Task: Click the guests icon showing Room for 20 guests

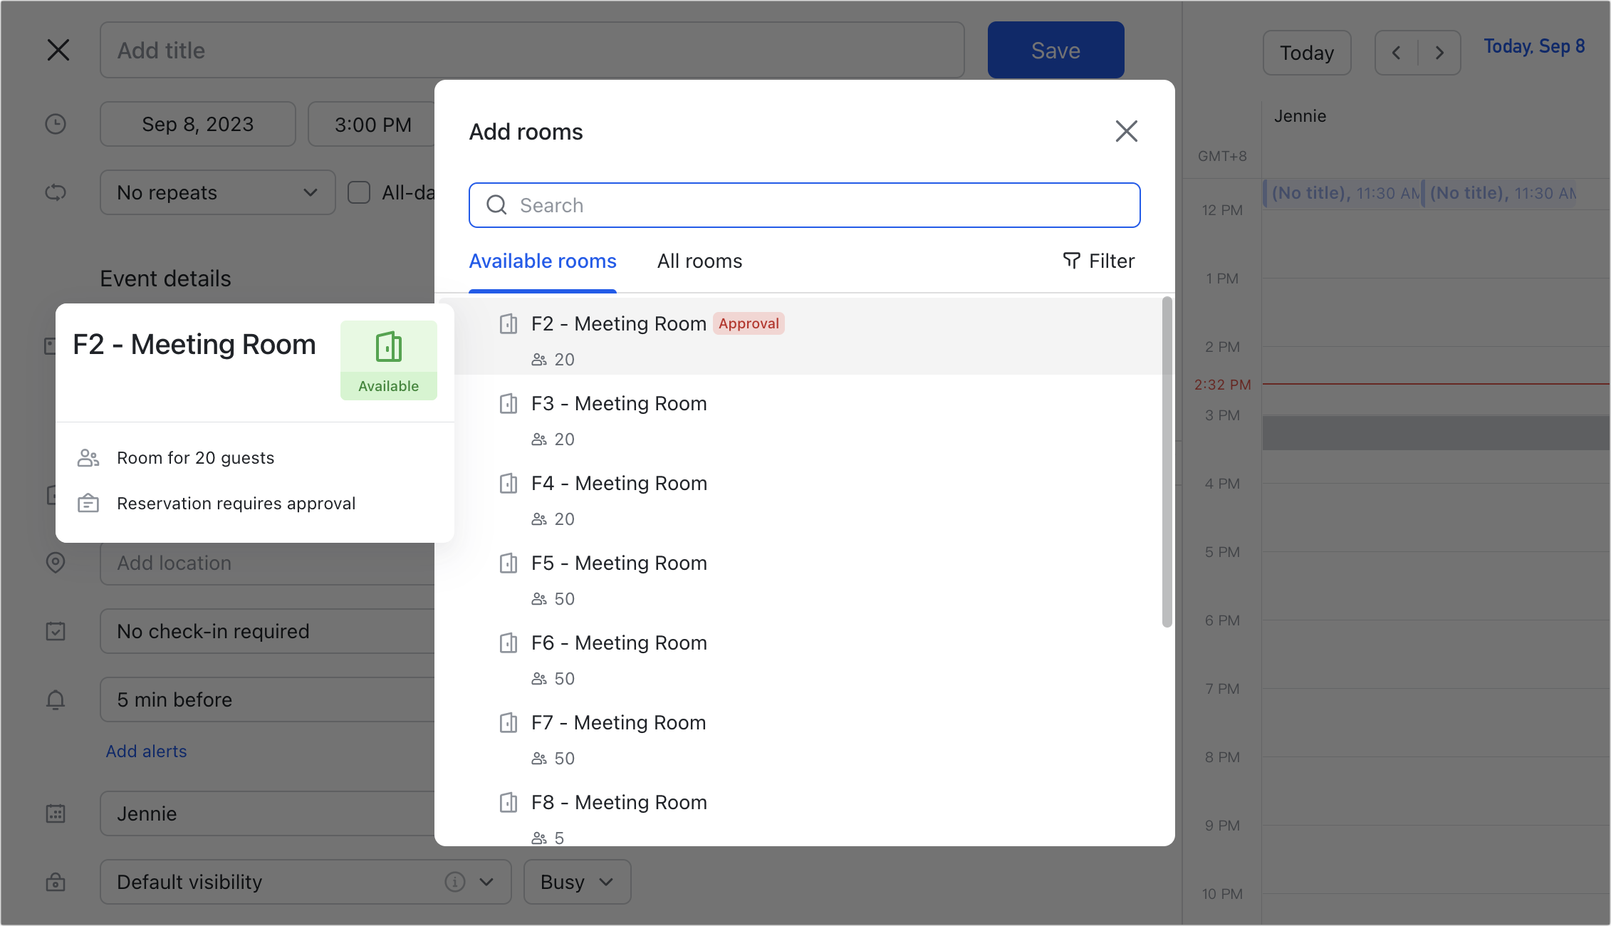Action: tap(88, 457)
